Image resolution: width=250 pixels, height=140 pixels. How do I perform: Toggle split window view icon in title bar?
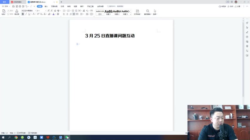click(x=228, y=2)
